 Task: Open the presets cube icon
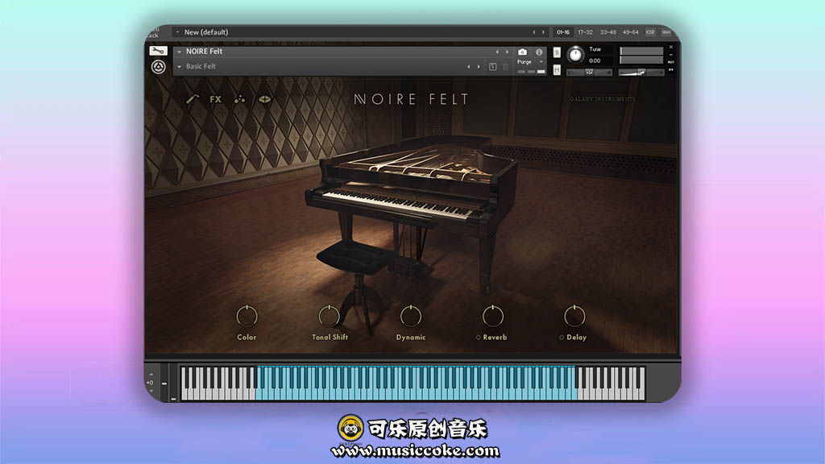(264, 99)
